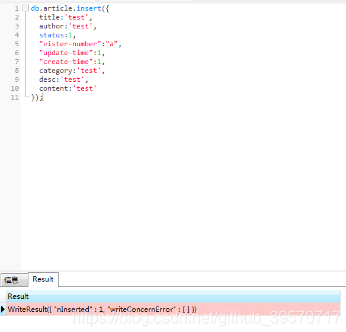The width and height of the screenshot is (346, 332).
Task: Click the desc:'test' line
Action: pyautogui.click(x=63, y=79)
